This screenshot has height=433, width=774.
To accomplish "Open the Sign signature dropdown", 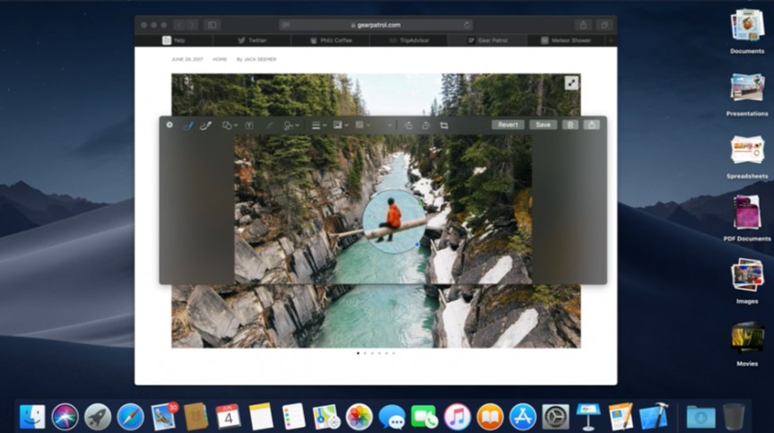I will click(291, 126).
